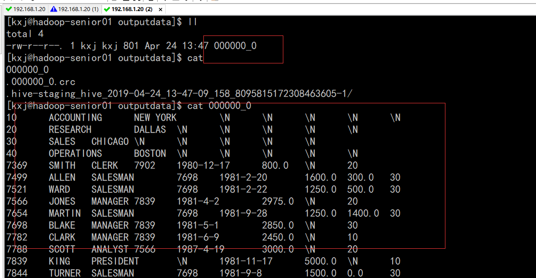Click employee name 'ALLEN'

62,177
